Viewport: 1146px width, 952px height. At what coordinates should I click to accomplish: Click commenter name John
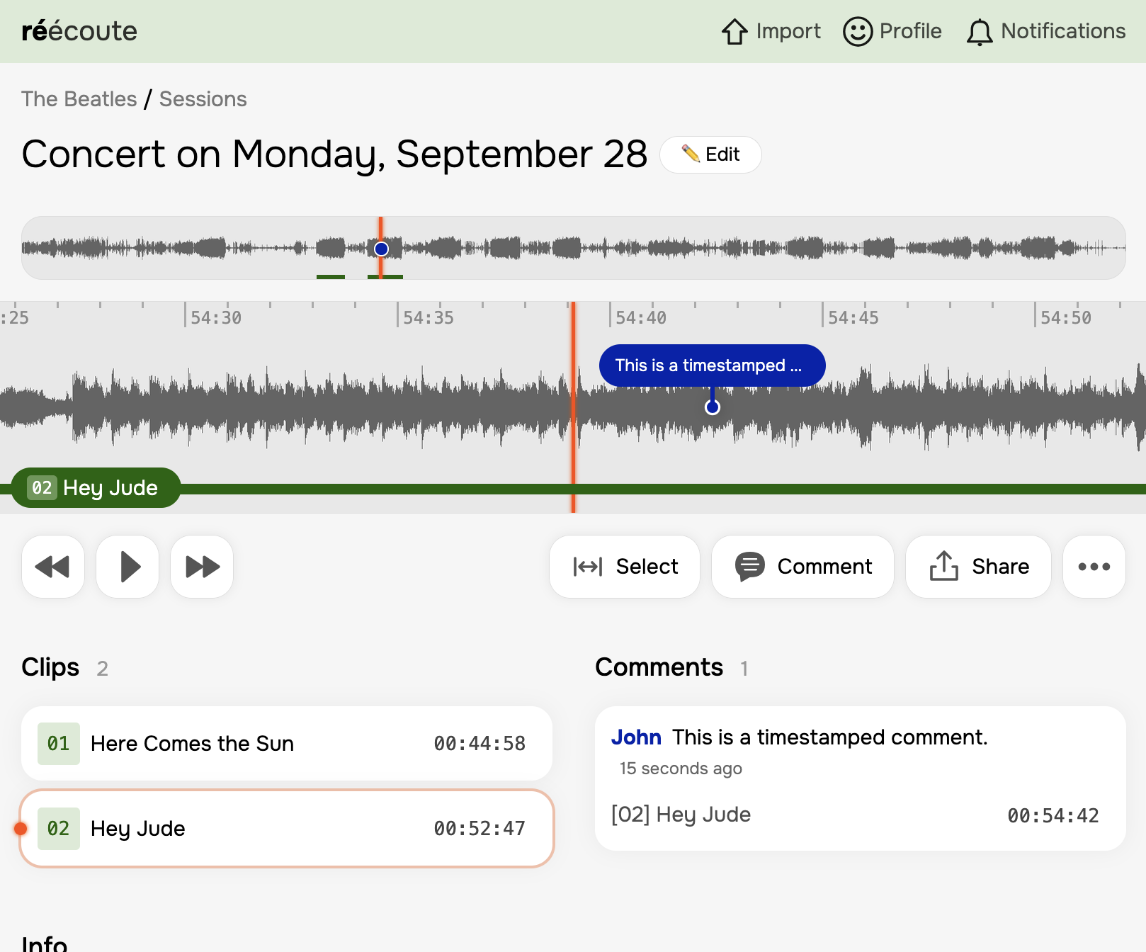(x=636, y=737)
